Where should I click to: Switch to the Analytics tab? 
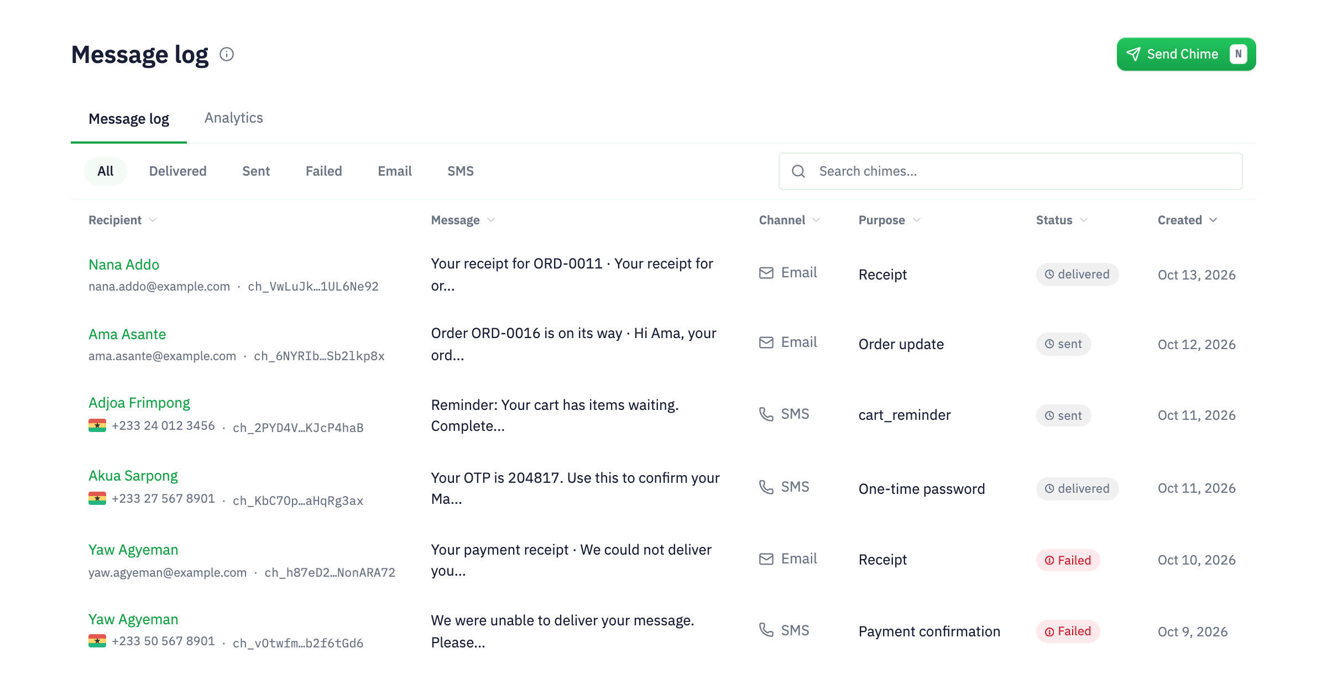(x=234, y=118)
